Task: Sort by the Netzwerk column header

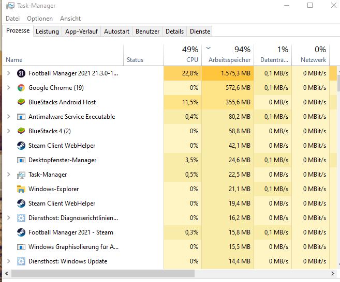Action: coord(311,55)
